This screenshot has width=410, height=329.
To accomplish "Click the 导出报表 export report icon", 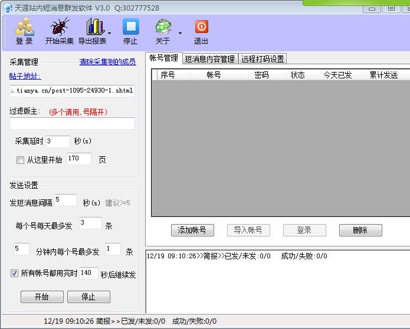I will [x=94, y=28].
